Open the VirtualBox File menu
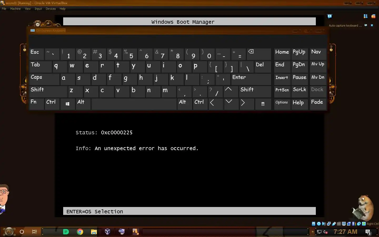This screenshot has height=237, width=379. pyautogui.click(x=4, y=9)
